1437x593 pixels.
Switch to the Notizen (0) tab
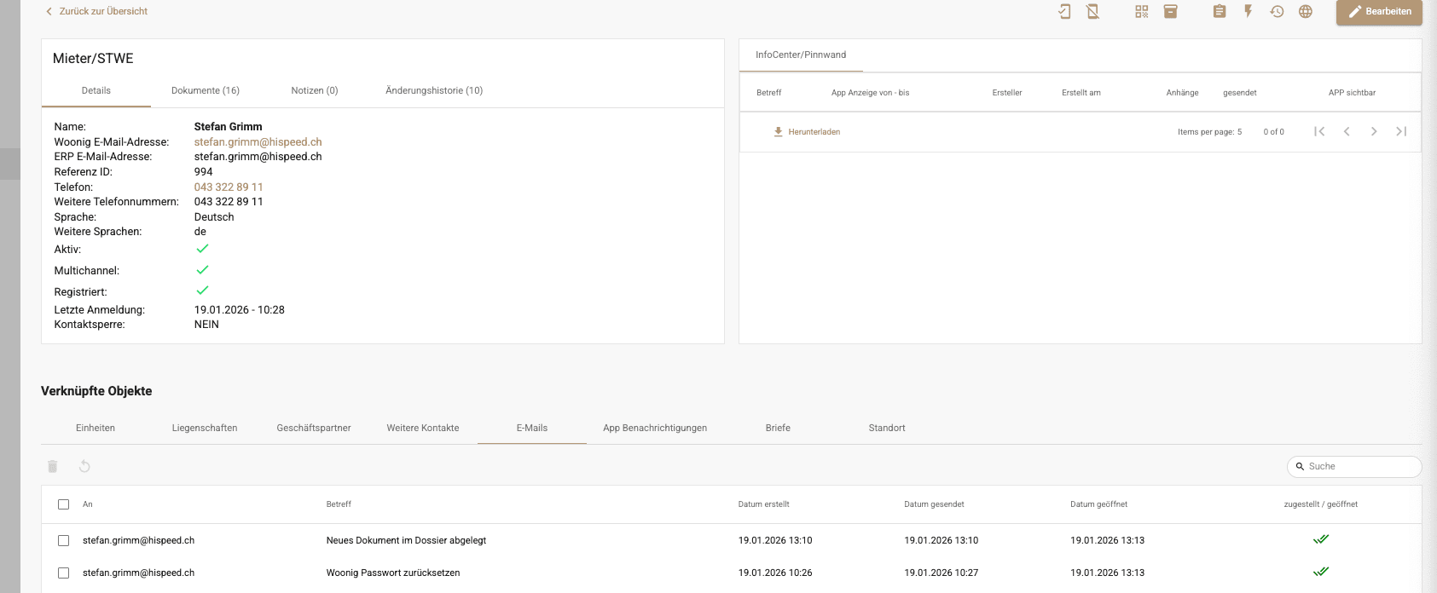pyautogui.click(x=315, y=90)
